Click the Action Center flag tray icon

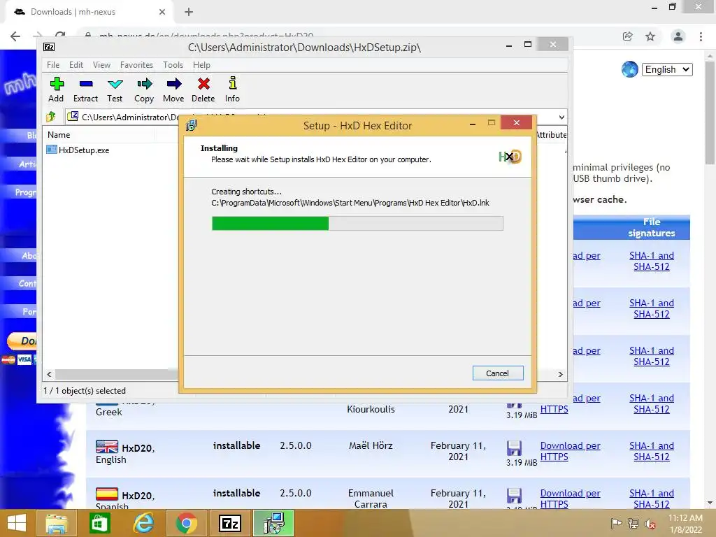pos(616,524)
